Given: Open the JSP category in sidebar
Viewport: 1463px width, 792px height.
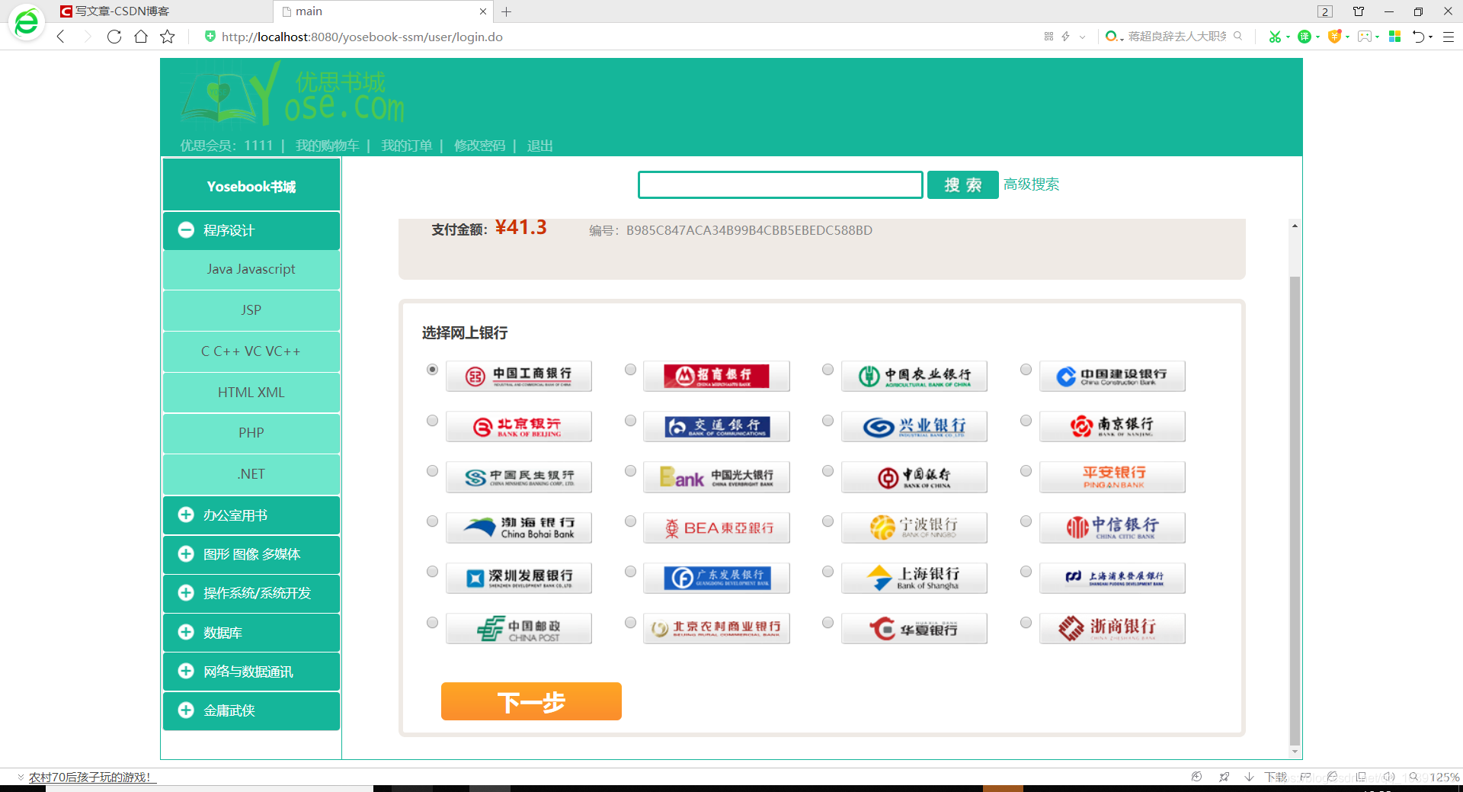Looking at the screenshot, I should pos(251,309).
